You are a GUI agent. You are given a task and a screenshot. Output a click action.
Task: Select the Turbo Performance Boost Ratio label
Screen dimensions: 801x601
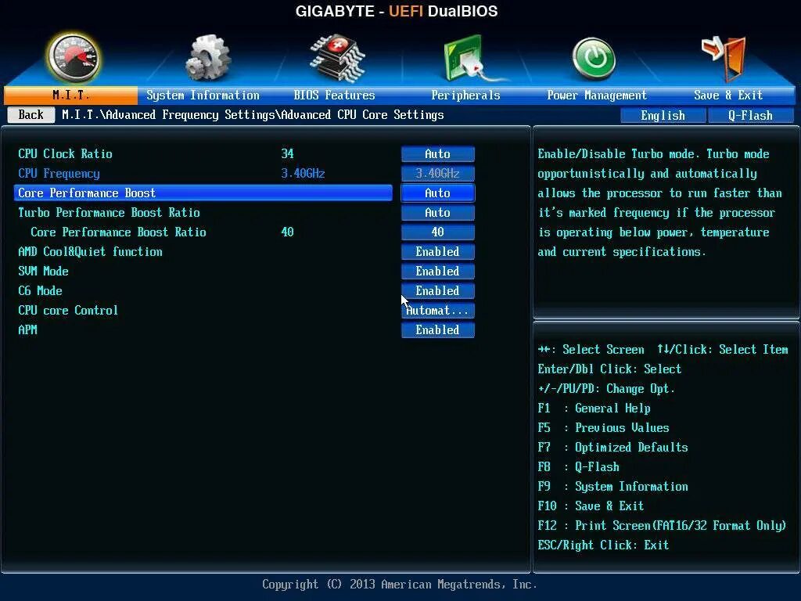pyautogui.click(x=109, y=213)
